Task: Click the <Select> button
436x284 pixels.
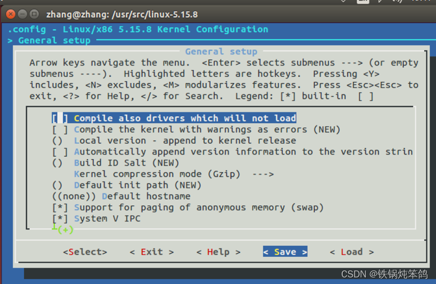Action: pyautogui.click(x=85, y=252)
